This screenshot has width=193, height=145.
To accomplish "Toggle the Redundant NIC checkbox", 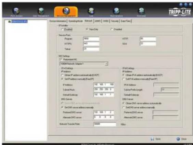I will tap(61, 59).
